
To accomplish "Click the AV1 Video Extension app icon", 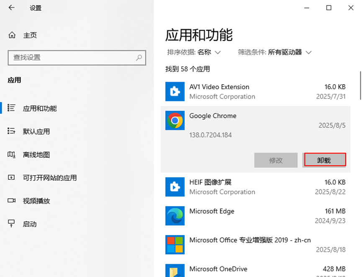I will [x=175, y=91].
